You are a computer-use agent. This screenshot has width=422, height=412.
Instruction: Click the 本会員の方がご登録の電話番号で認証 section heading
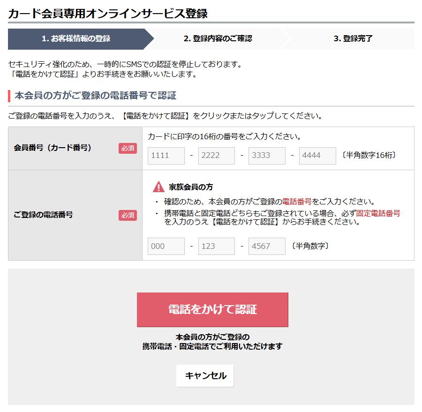click(x=96, y=96)
